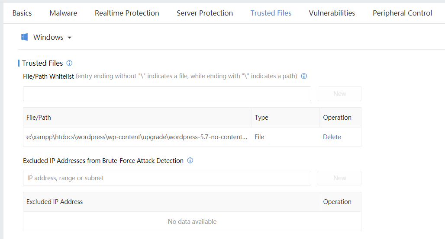
Task: Open info icon beside Trusted Files heading
Action: click(x=69, y=63)
